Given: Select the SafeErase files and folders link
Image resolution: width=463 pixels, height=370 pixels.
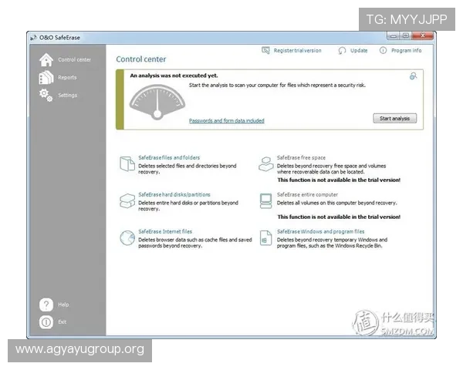Looking at the screenshot, I should [168, 157].
